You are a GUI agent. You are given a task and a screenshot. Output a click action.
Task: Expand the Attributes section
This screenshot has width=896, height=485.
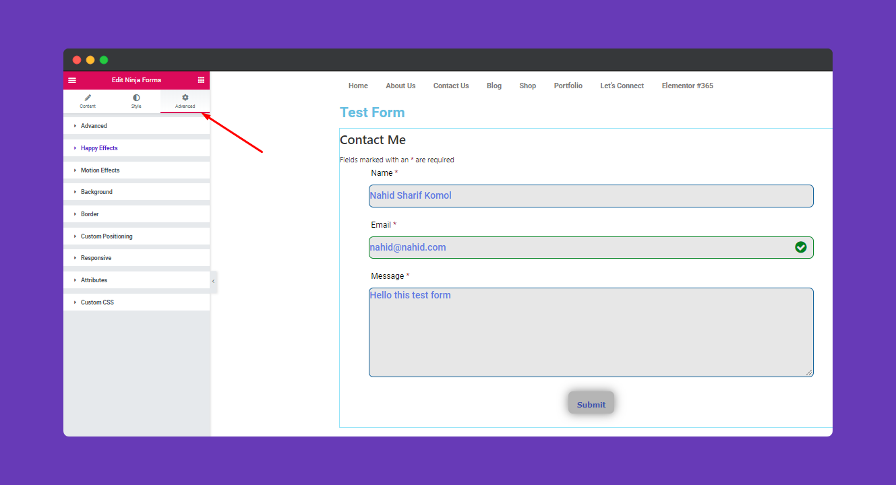[136, 280]
